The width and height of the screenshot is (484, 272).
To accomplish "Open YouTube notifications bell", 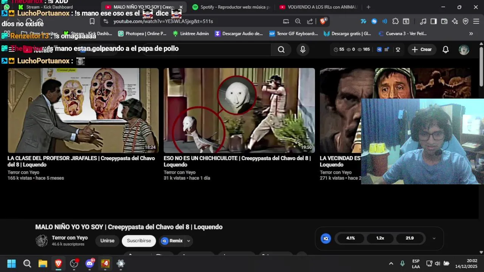I will pos(445,49).
